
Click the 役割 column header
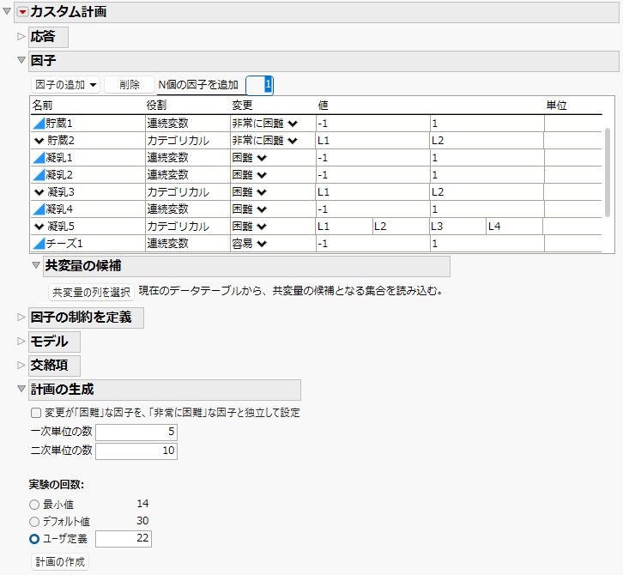coord(156,106)
